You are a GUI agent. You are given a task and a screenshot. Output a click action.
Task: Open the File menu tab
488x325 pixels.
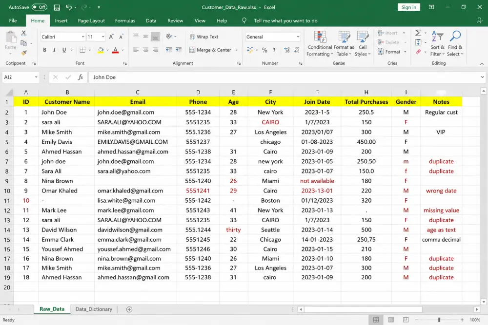click(x=13, y=21)
